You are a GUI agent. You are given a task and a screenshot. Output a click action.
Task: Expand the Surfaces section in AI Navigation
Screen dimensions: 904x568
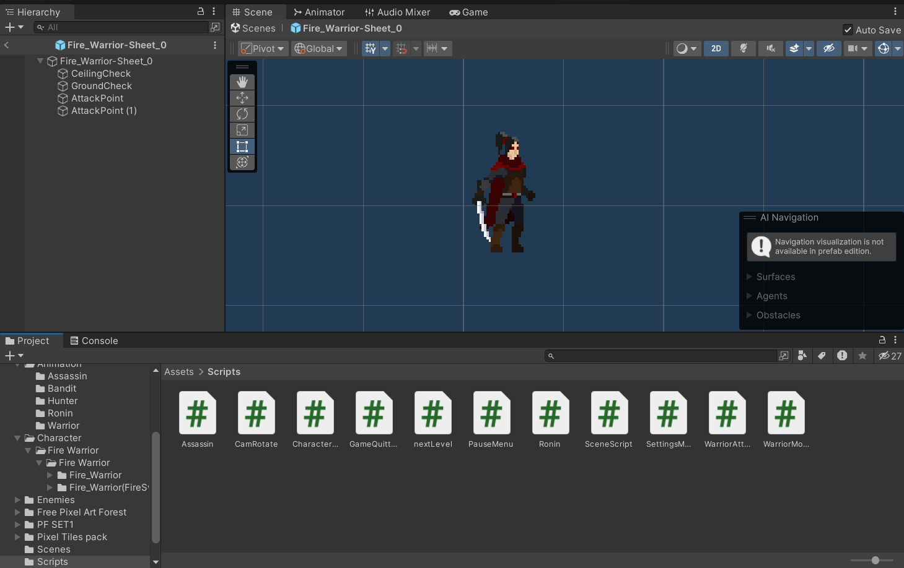pyautogui.click(x=749, y=277)
